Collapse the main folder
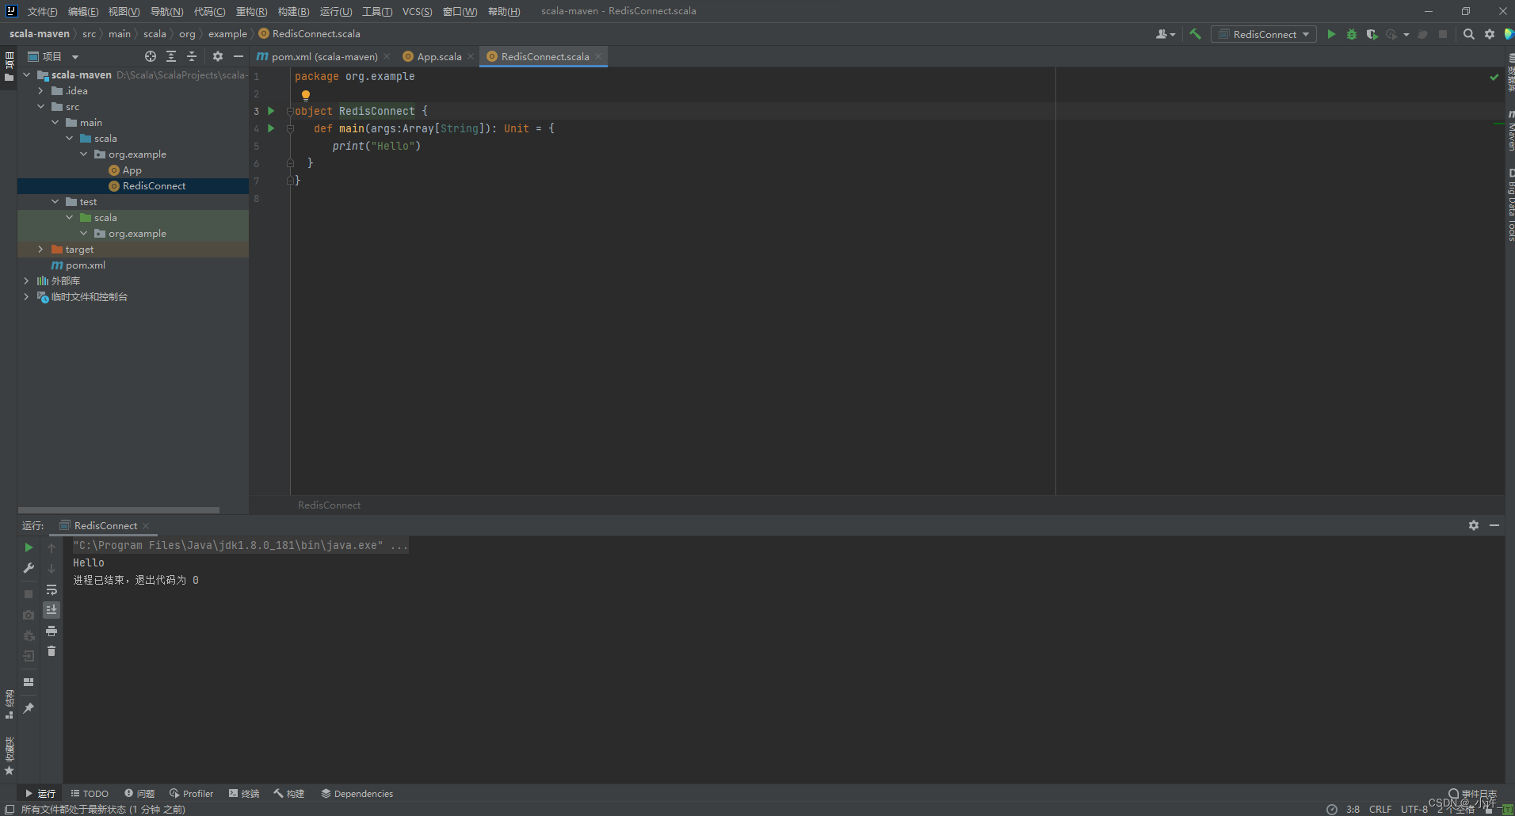The height and width of the screenshot is (816, 1515). point(55,122)
